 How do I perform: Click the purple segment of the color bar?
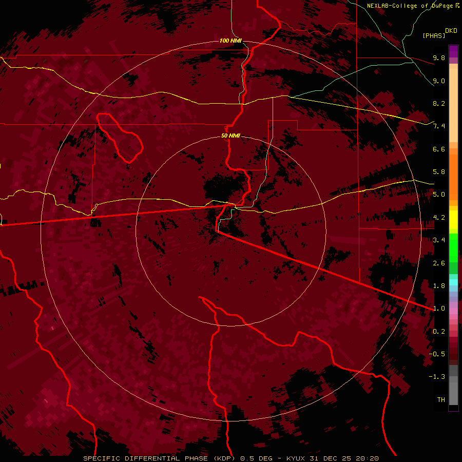point(453,51)
